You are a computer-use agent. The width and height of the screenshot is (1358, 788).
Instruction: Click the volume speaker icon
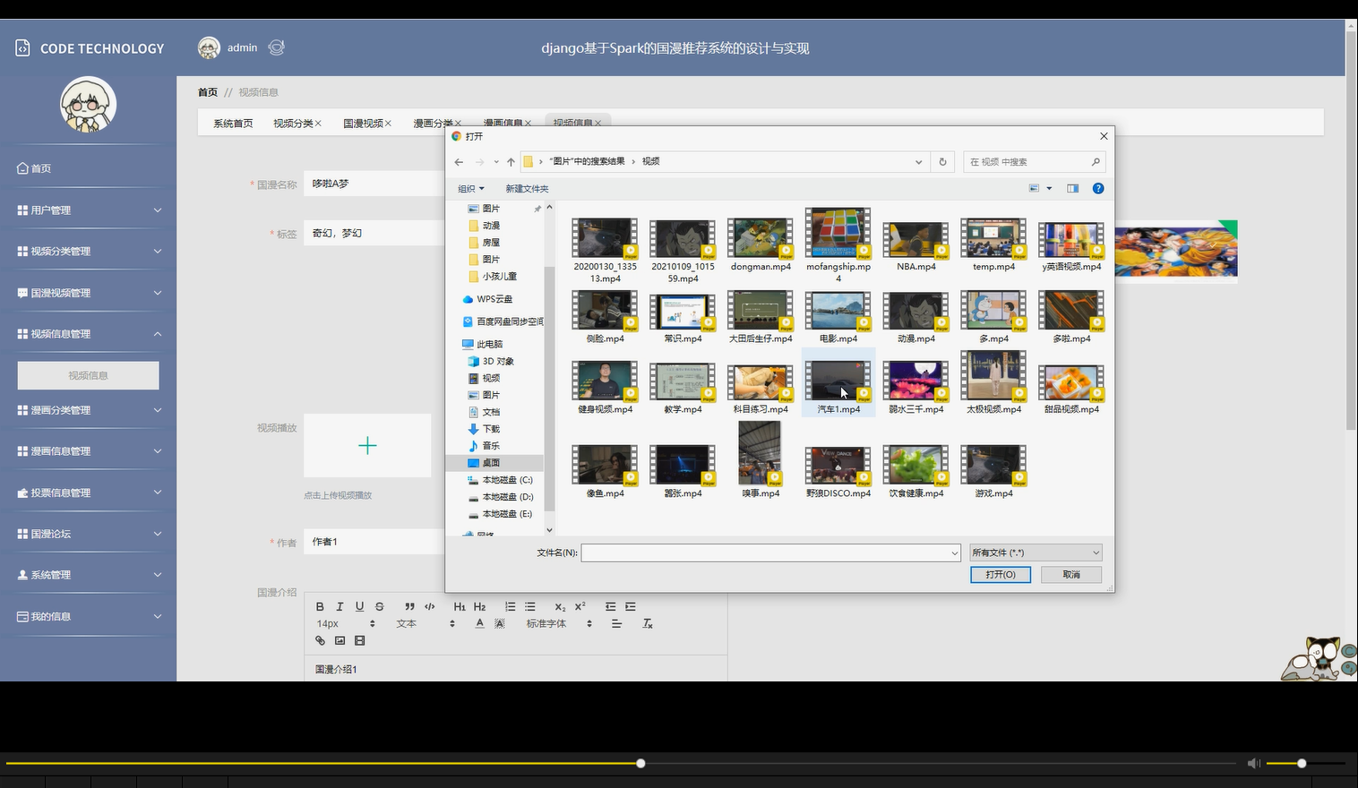[x=1254, y=763]
